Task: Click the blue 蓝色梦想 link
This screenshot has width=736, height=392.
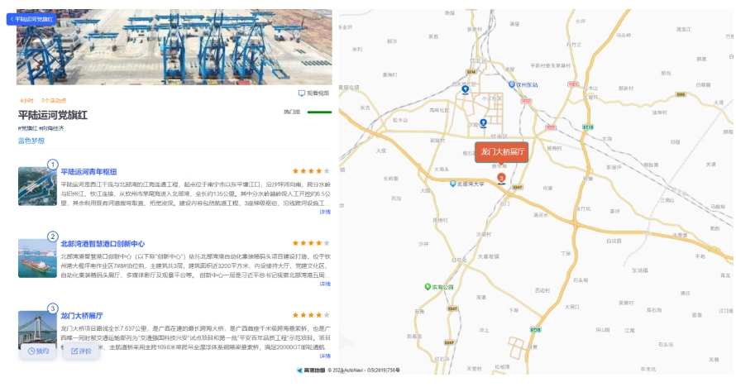Action: [31, 141]
